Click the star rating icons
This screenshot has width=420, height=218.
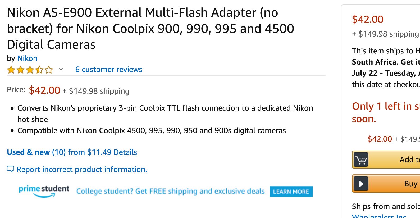click(30, 70)
